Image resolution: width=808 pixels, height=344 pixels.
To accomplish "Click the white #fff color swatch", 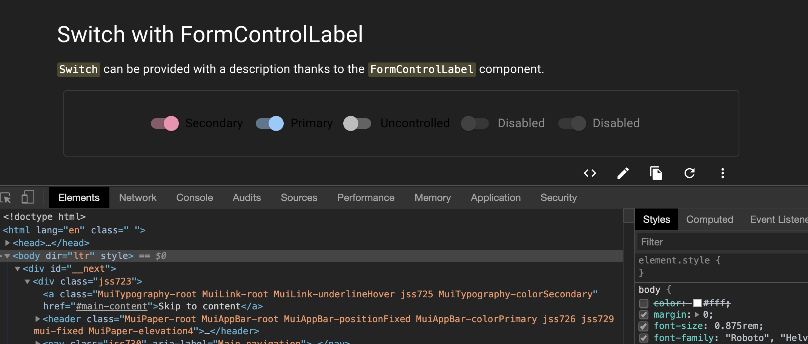I will (697, 303).
